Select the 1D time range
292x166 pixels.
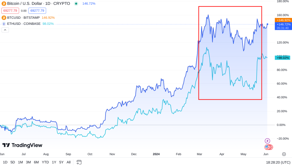(x=5, y=162)
